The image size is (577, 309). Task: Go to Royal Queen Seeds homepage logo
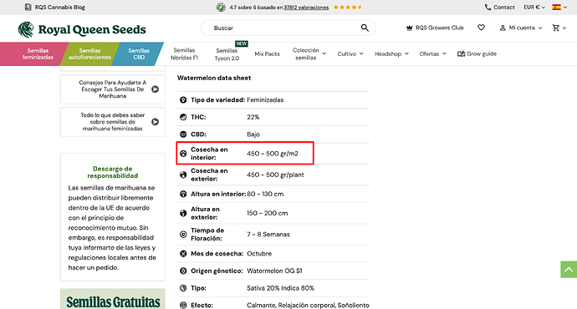tap(82, 29)
